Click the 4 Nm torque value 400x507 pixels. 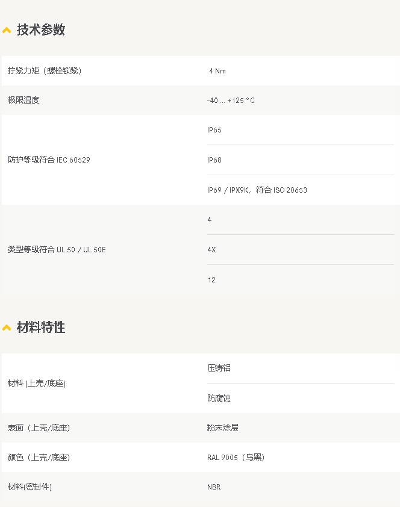click(217, 71)
